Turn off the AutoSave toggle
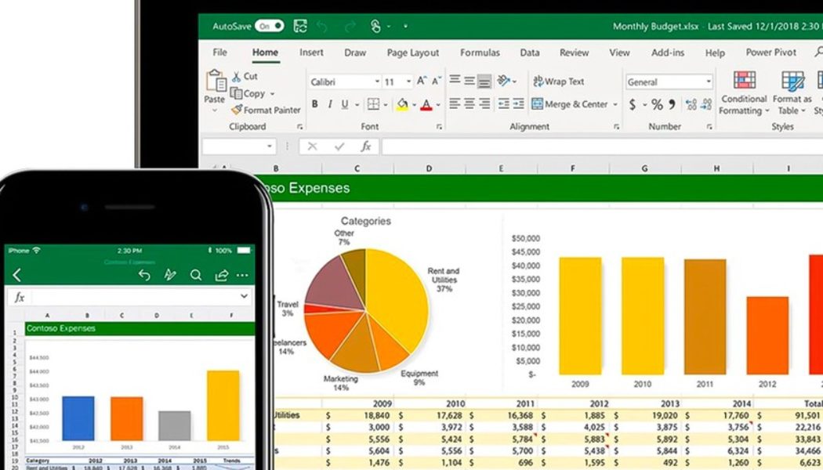The width and height of the screenshot is (823, 470). pos(269,26)
